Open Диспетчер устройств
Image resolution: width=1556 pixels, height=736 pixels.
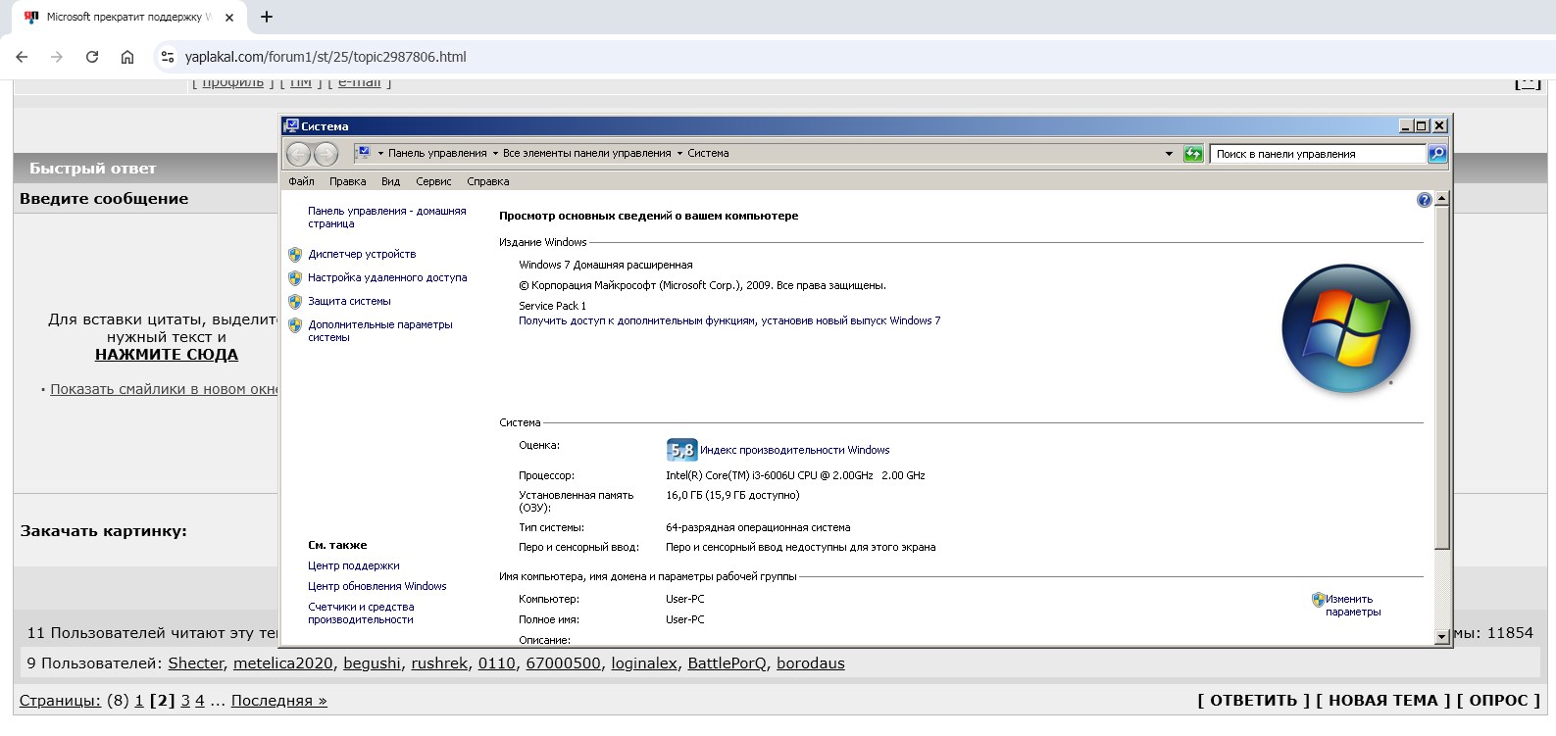point(362,254)
